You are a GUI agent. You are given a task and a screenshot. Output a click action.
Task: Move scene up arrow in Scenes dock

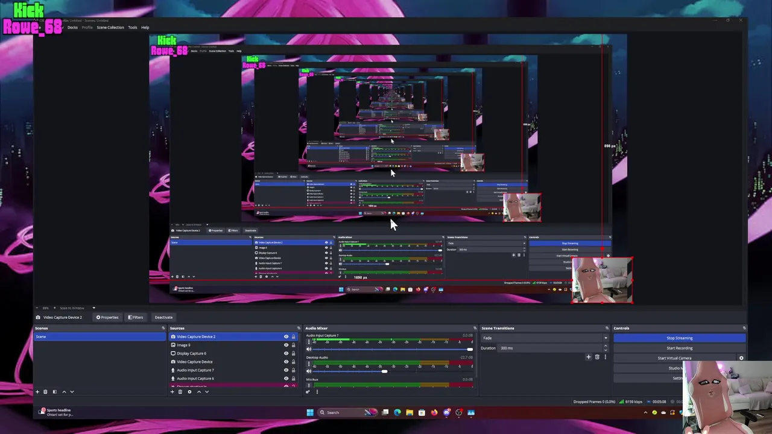coord(64,392)
